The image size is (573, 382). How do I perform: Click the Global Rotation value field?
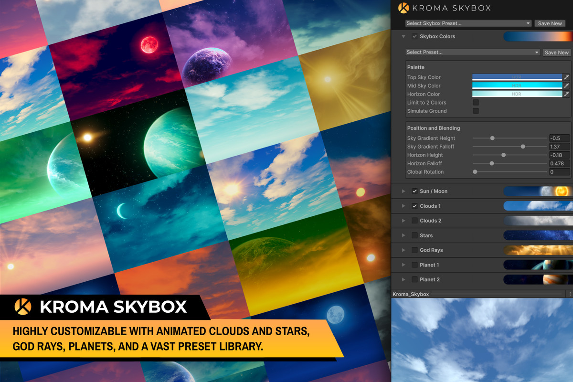click(x=559, y=171)
